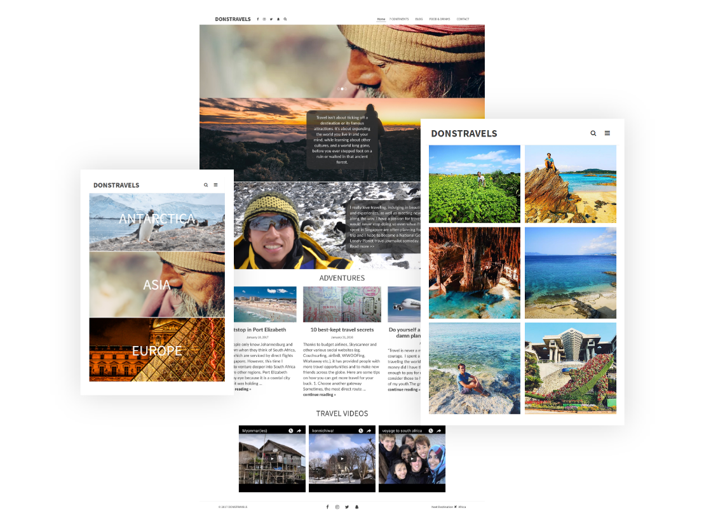The height and width of the screenshot is (527, 704).
Task: Click DONSTRAVELS logo in photo gallery panel
Action: click(464, 134)
